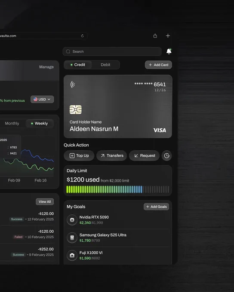
Task: Open notifications bell icon
Action: [x=169, y=51]
